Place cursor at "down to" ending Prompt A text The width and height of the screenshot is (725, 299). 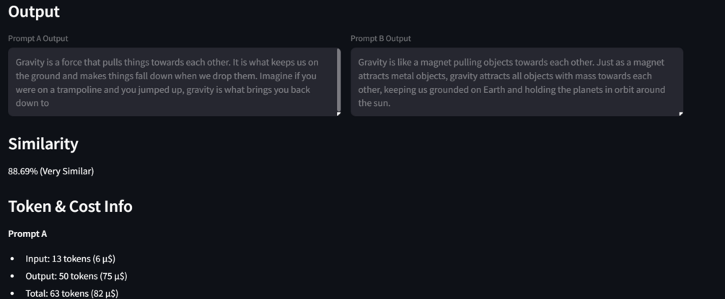coord(32,103)
